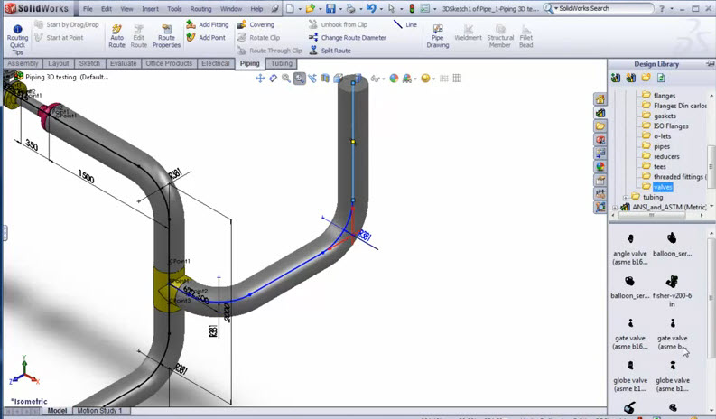Click the Edit Route tool

point(139,36)
